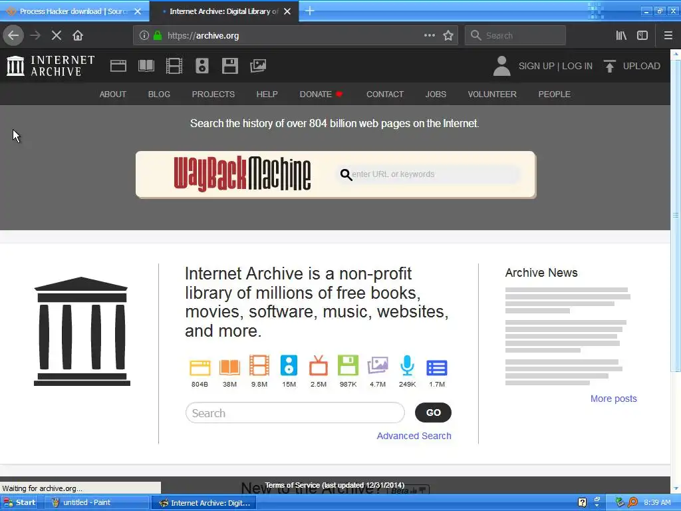The height and width of the screenshot is (511, 681).
Task: Click the green padlock security icon
Action: (x=158, y=36)
